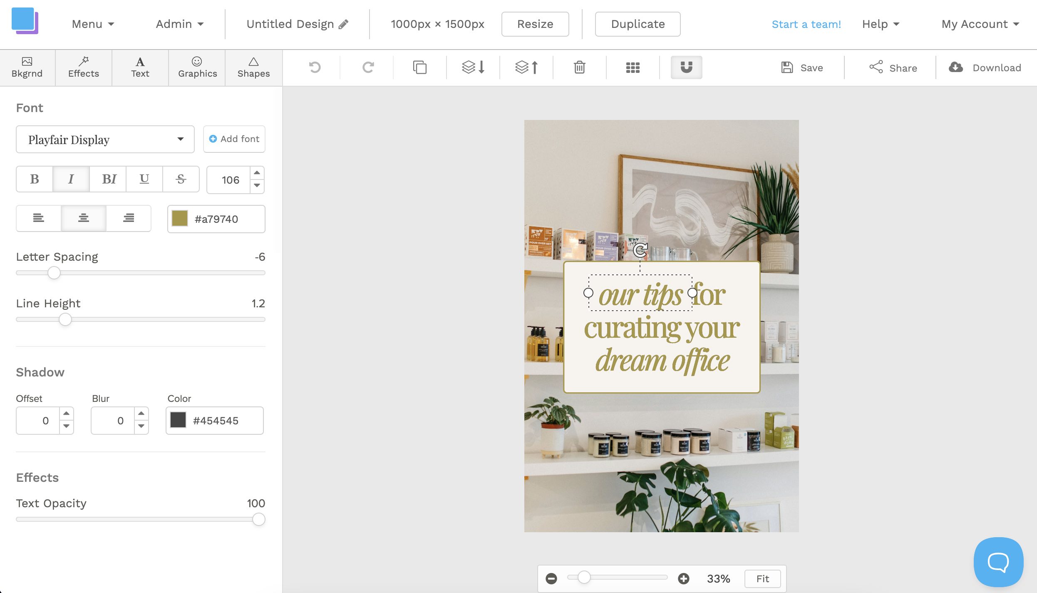The width and height of the screenshot is (1037, 593).
Task: Duplicate the selected element
Action: (419, 67)
